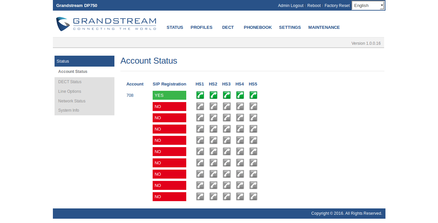Select Network Status in sidebar
Screen dimensions: 438x223
tap(72, 101)
